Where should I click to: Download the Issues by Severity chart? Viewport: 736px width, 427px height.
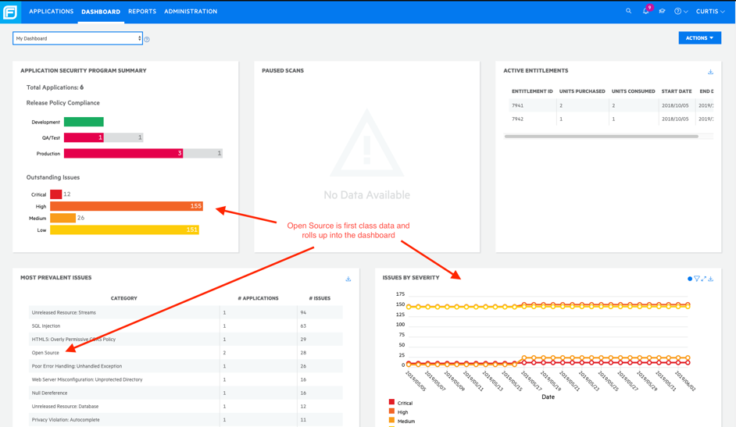711,279
